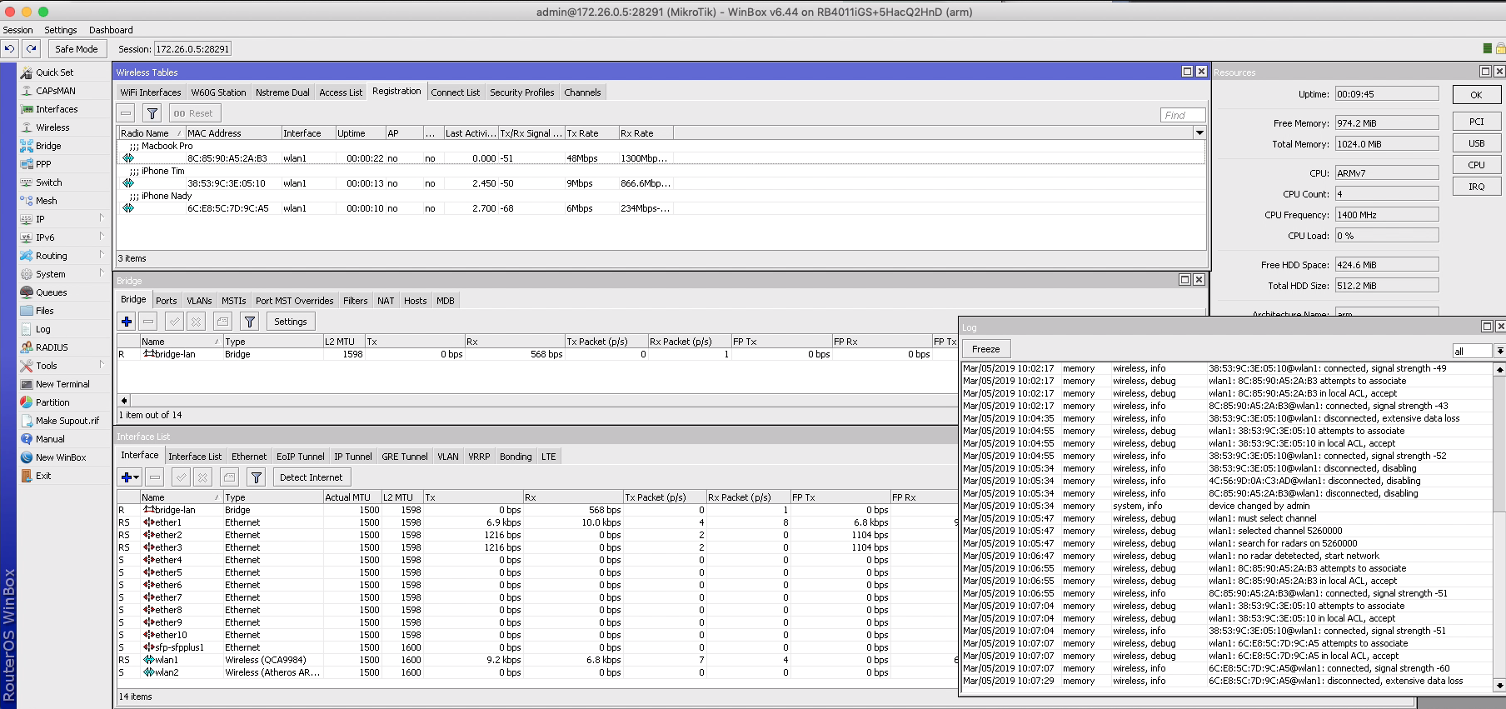The width and height of the screenshot is (1506, 709).
Task: Open RADIUS from the sidebar
Action: click(52, 347)
